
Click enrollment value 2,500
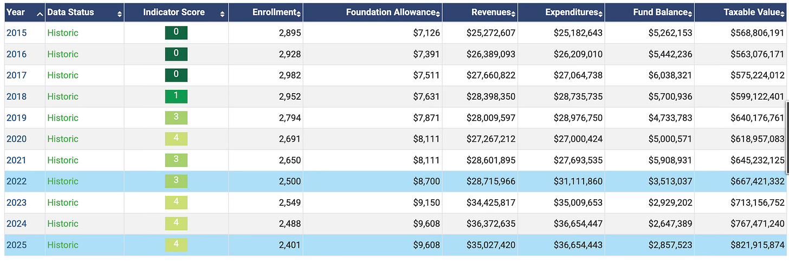290,181
